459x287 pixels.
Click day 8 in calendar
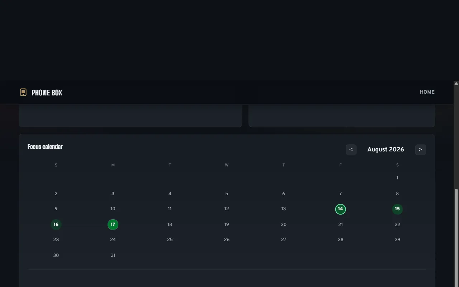[x=397, y=194]
